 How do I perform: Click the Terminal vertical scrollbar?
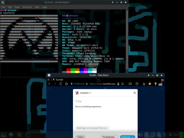[x=127, y=40]
